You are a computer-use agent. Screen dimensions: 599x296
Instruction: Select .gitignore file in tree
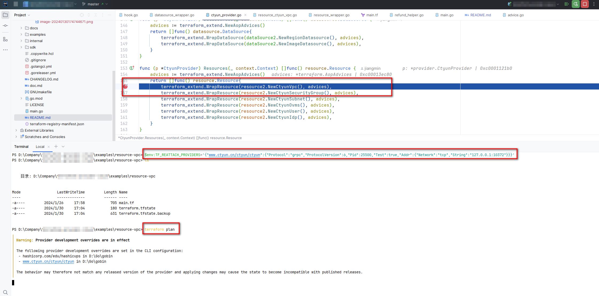pyautogui.click(x=38, y=60)
